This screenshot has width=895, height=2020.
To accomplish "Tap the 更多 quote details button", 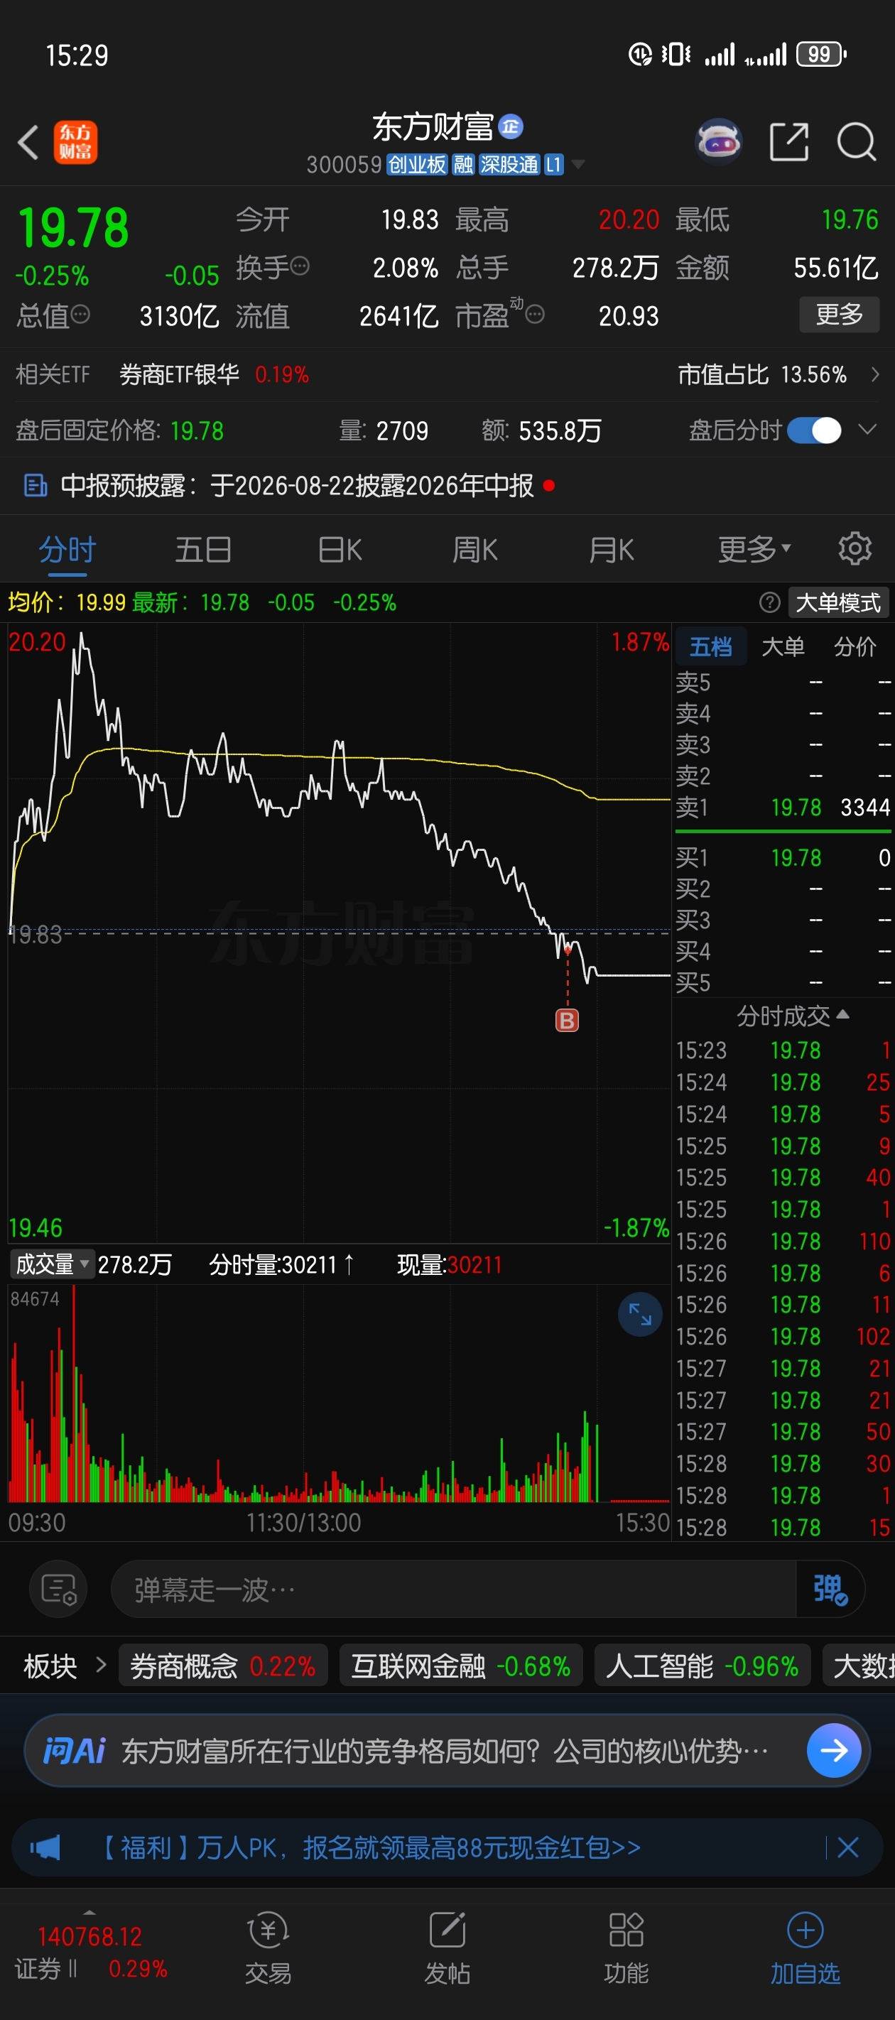I will click(x=838, y=315).
